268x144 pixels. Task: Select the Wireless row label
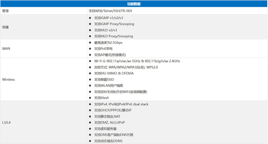pyautogui.click(x=9, y=80)
